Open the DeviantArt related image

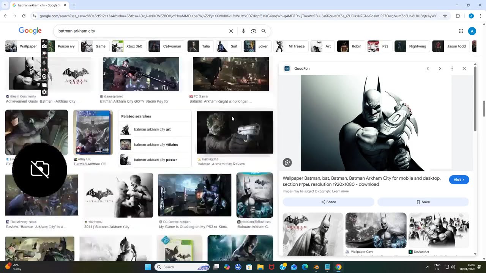(x=439, y=231)
